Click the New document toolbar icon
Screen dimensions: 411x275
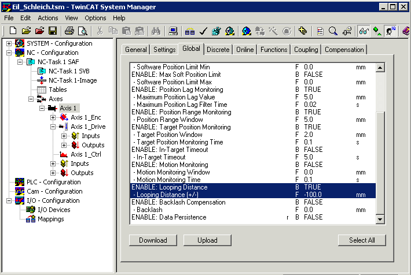[13, 31]
